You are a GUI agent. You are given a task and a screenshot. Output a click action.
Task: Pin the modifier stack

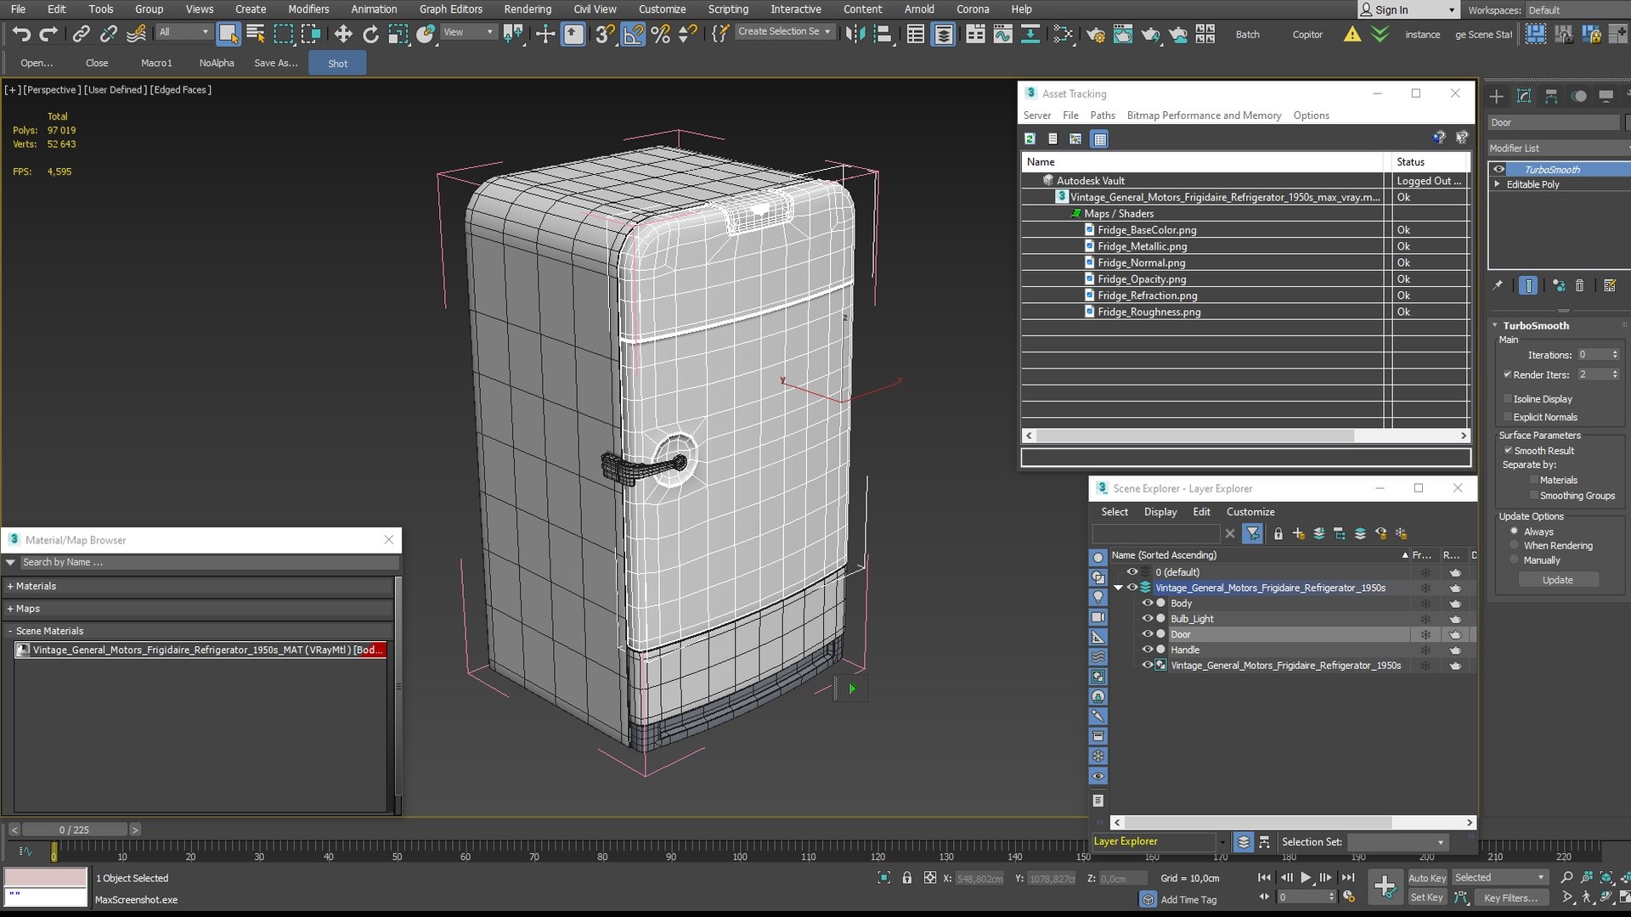pos(1498,285)
